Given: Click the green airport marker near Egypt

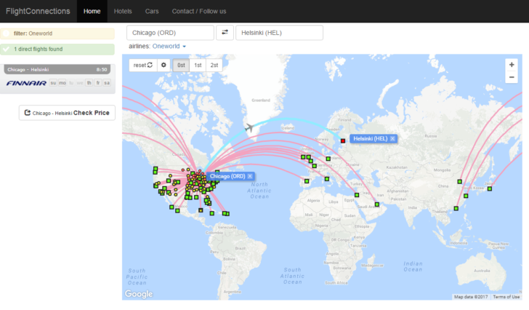Looking at the screenshot, I should [x=357, y=195].
